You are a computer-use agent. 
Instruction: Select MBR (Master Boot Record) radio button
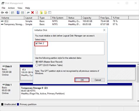37,62
